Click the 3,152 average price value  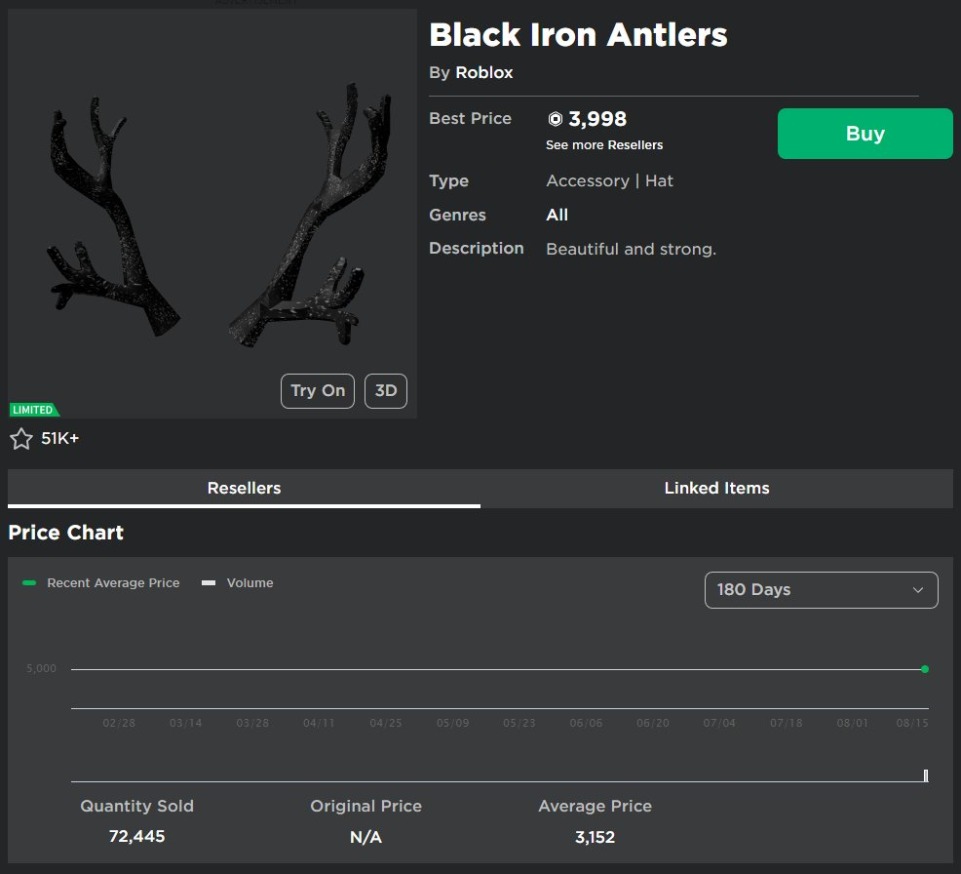(596, 837)
